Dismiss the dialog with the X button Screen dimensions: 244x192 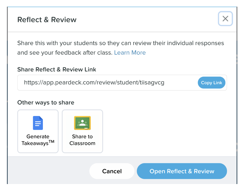pos(225,19)
